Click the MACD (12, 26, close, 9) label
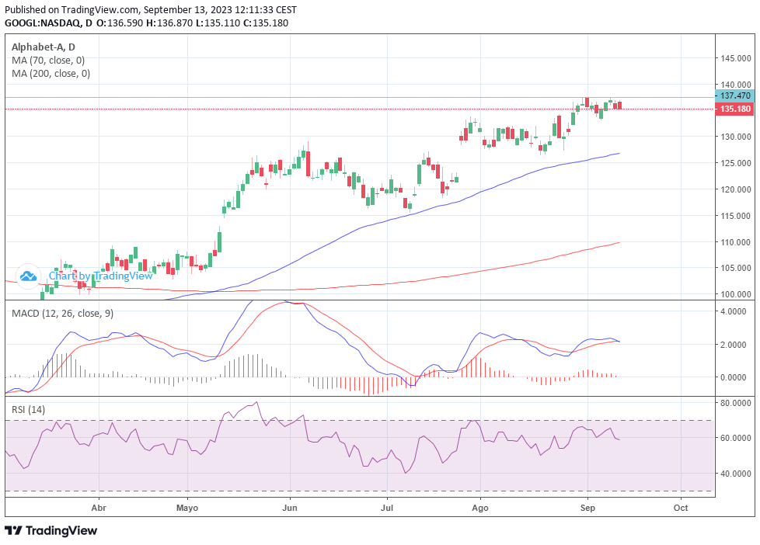 62,314
